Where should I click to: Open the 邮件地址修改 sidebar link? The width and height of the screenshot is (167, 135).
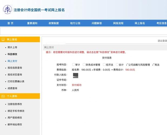click(15, 124)
